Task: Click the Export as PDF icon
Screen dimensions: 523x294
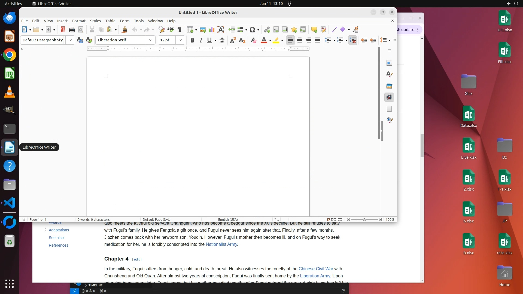Action: (x=63, y=30)
